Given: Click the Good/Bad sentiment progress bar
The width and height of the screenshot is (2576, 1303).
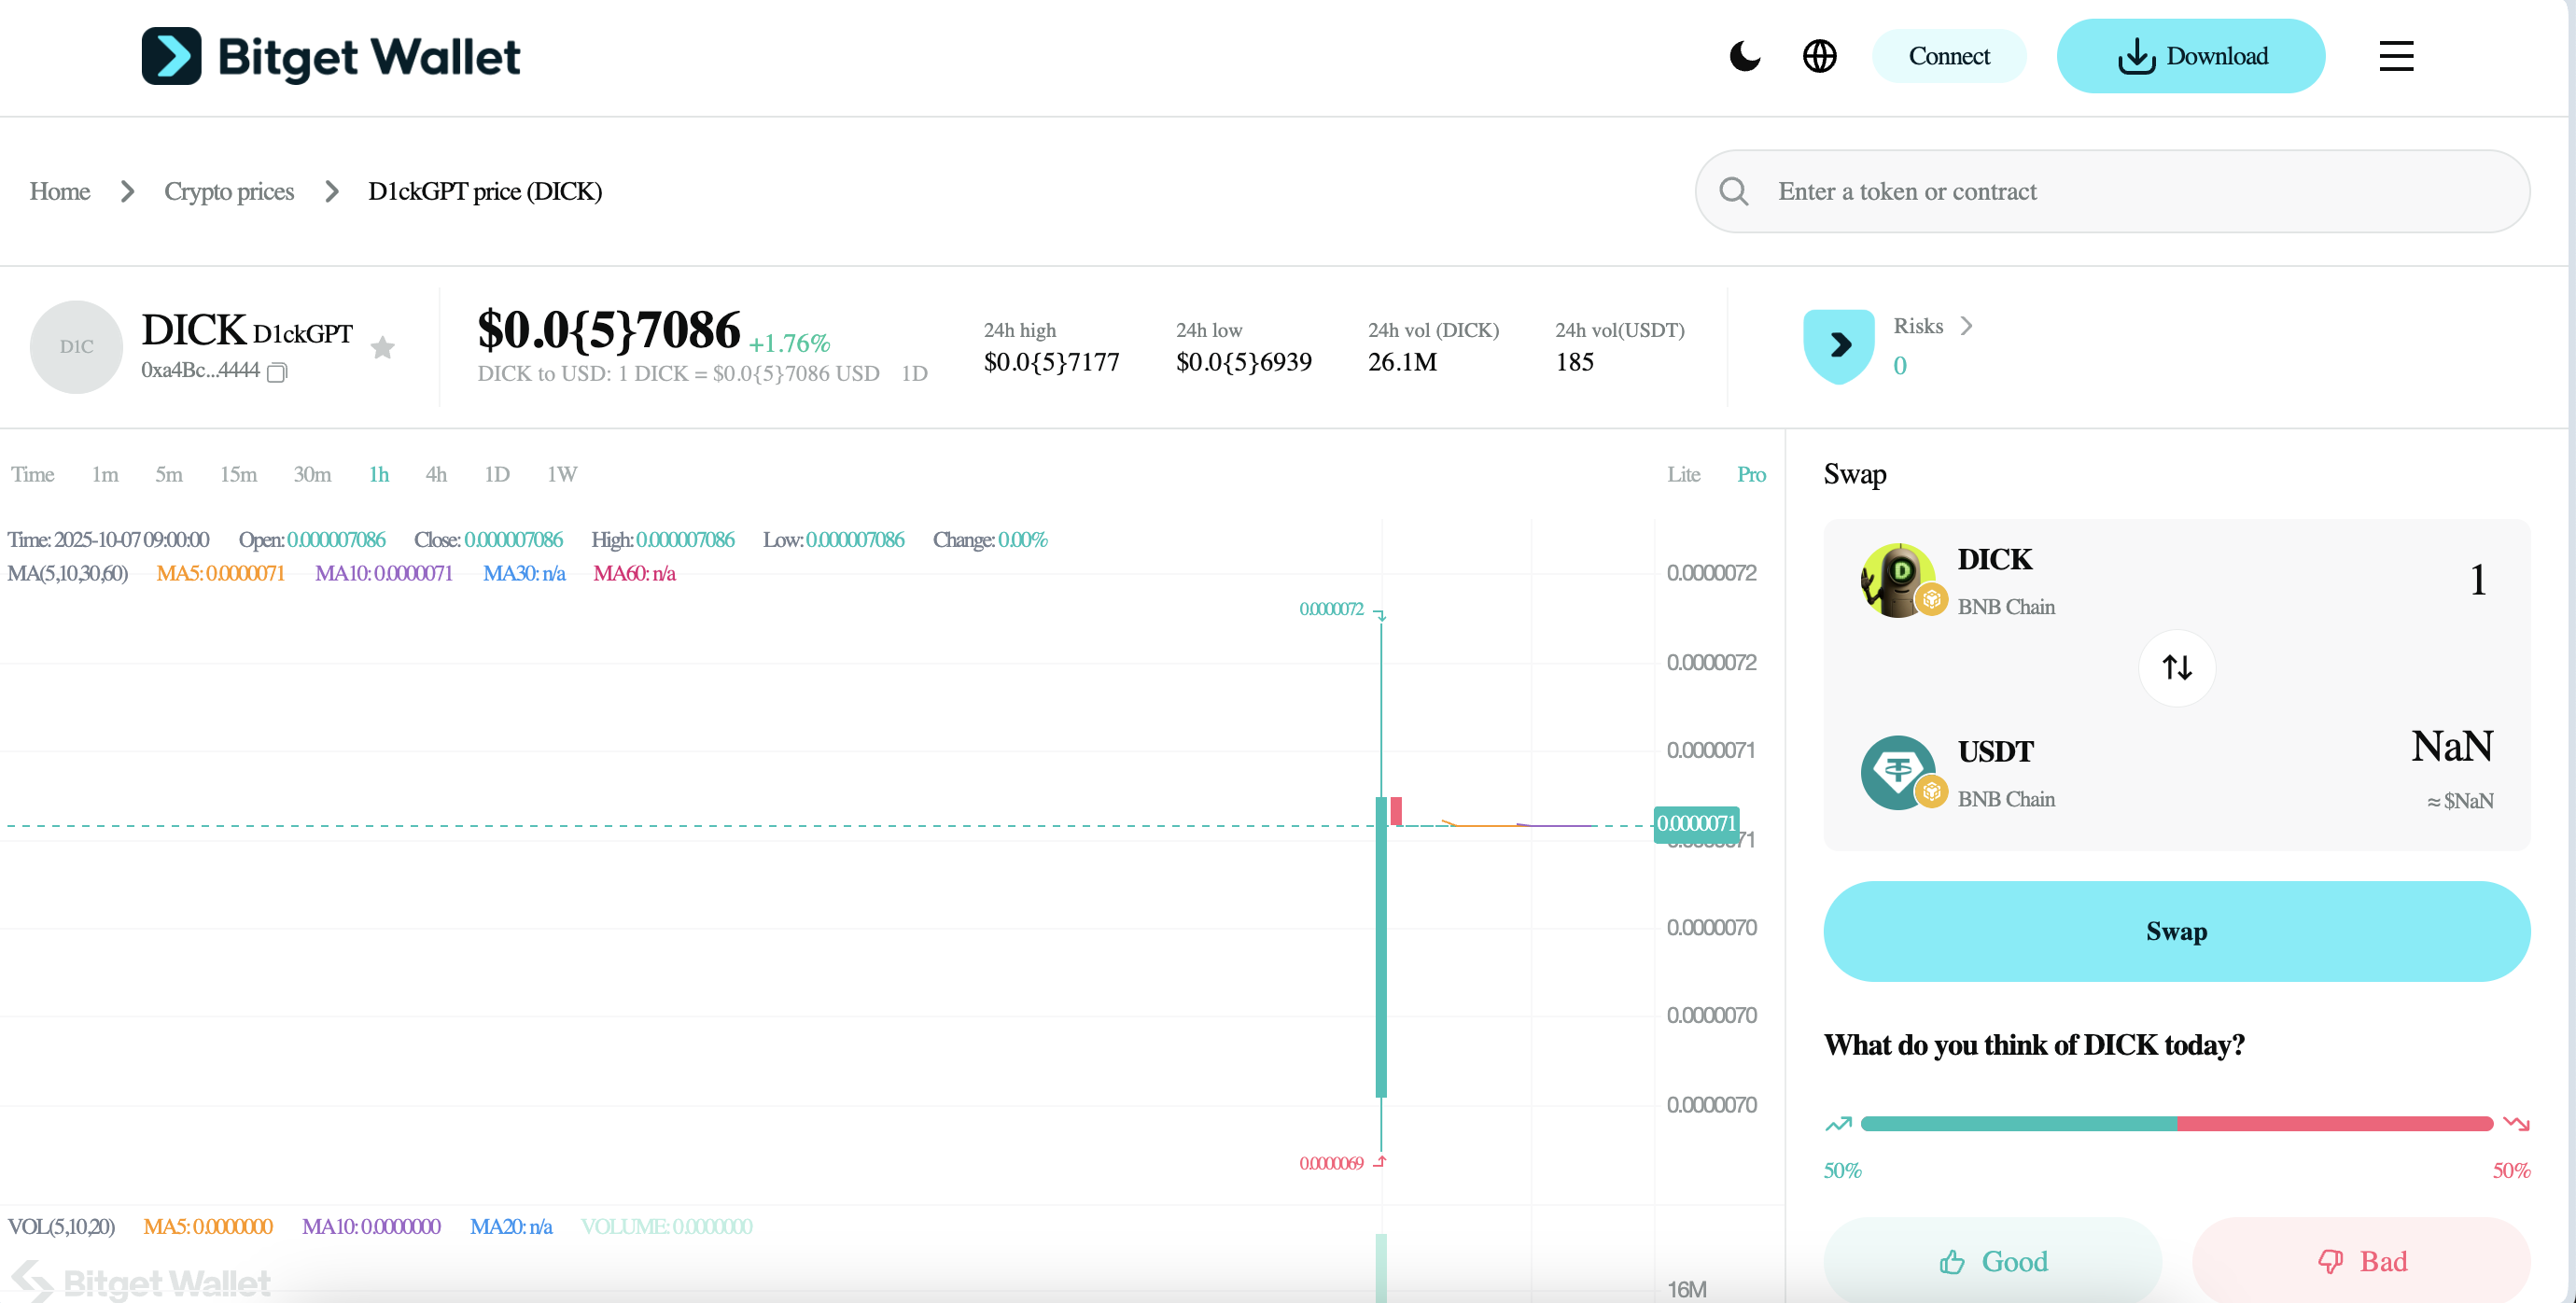Looking at the screenshot, I should [x=2176, y=1123].
